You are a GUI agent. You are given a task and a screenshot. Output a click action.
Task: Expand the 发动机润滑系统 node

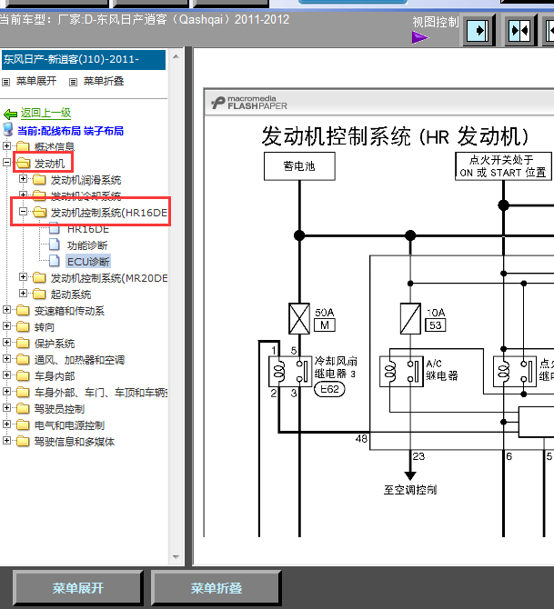[23, 179]
